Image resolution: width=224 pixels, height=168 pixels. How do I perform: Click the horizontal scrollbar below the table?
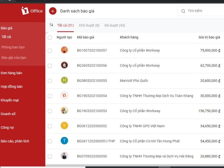pos(135,165)
